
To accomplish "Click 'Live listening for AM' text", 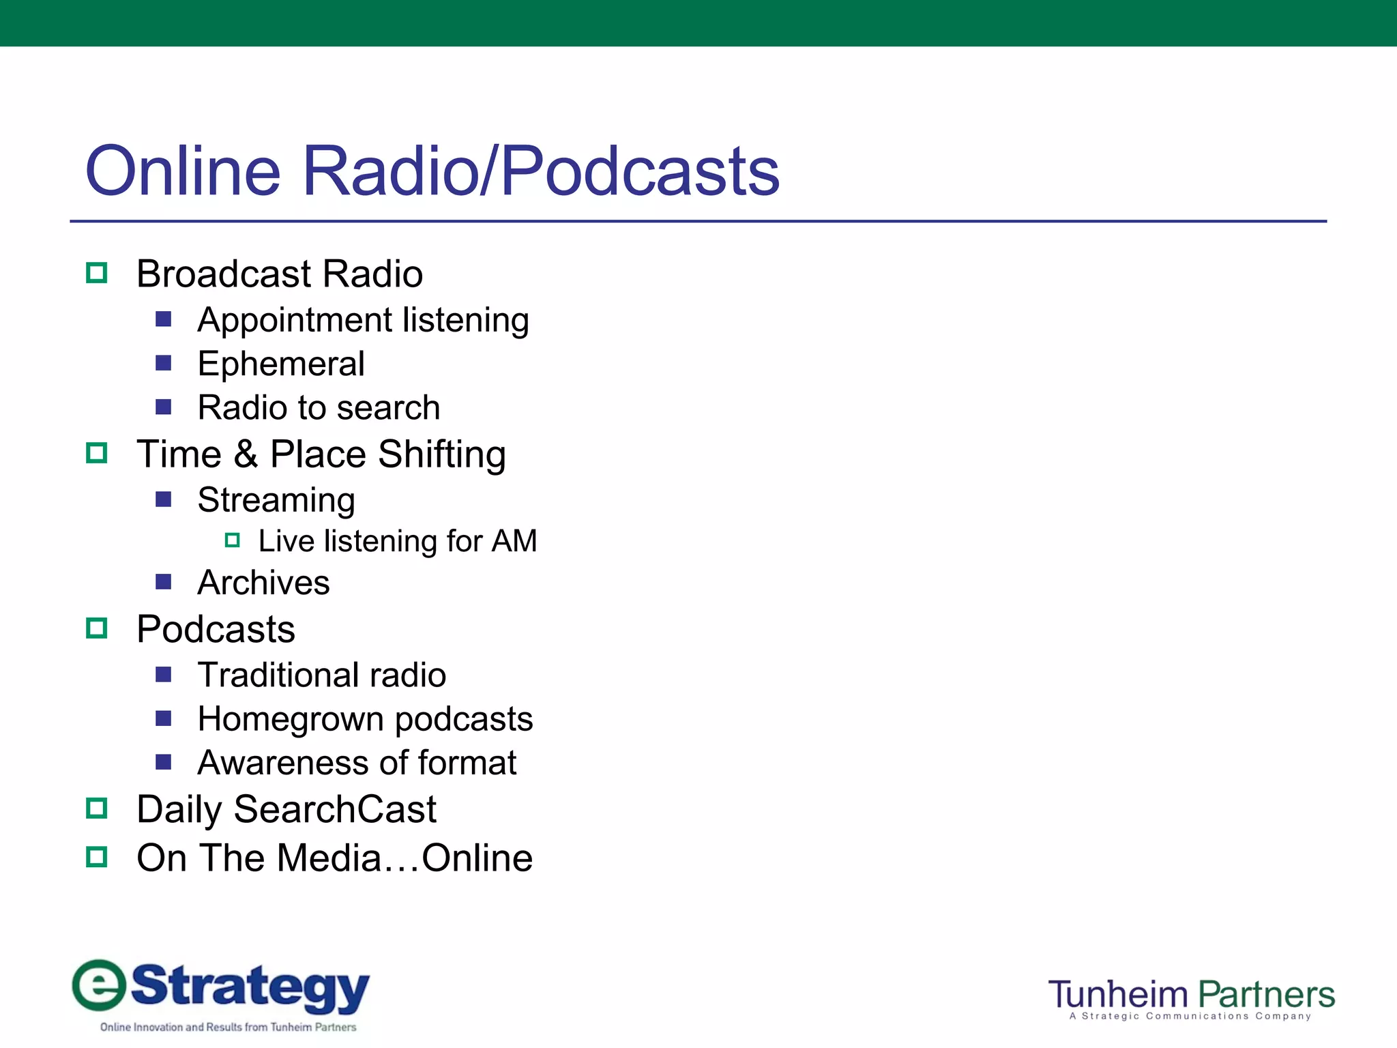I will [x=398, y=542].
